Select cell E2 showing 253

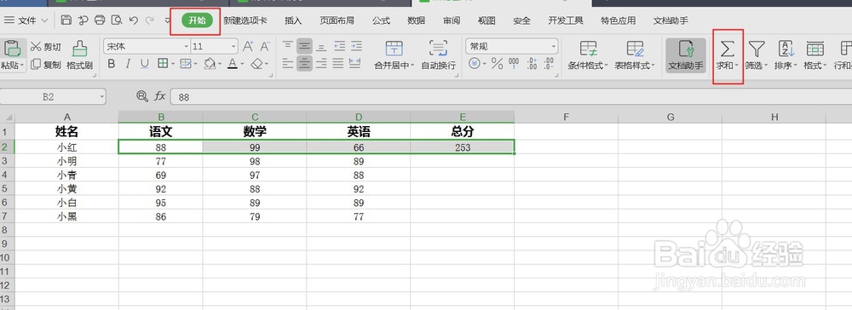[x=463, y=147]
